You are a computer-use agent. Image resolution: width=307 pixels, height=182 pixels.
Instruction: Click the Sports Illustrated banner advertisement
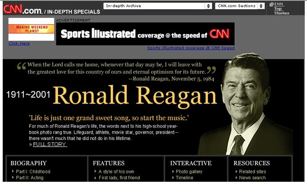pos(145,34)
